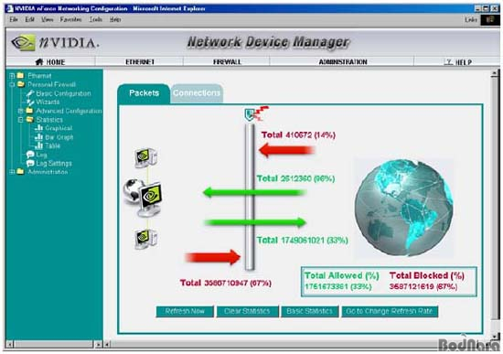Image resolution: width=503 pixels, height=354 pixels.
Task: Open the FIREWALL navigation menu
Action: pos(227,62)
